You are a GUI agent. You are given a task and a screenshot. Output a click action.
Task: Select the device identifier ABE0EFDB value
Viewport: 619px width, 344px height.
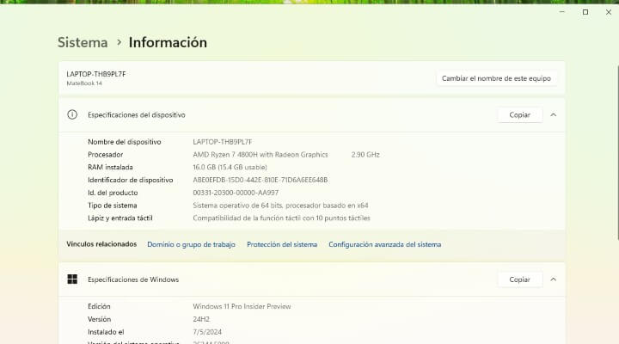(260, 180)
